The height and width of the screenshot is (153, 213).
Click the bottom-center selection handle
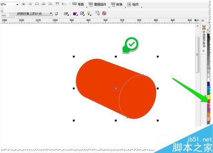pos(116,120)
